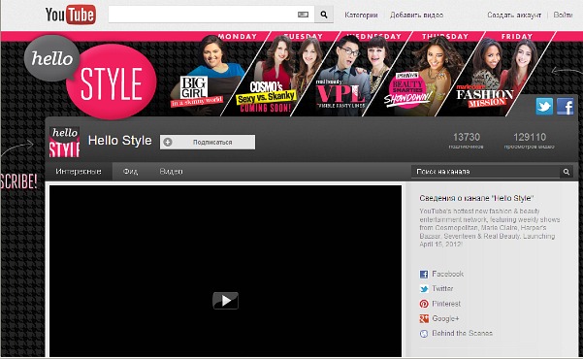The height and width of the screenshot is (359, 583).
Task: Click the Hello Style channel name
Action: (119, 141)
